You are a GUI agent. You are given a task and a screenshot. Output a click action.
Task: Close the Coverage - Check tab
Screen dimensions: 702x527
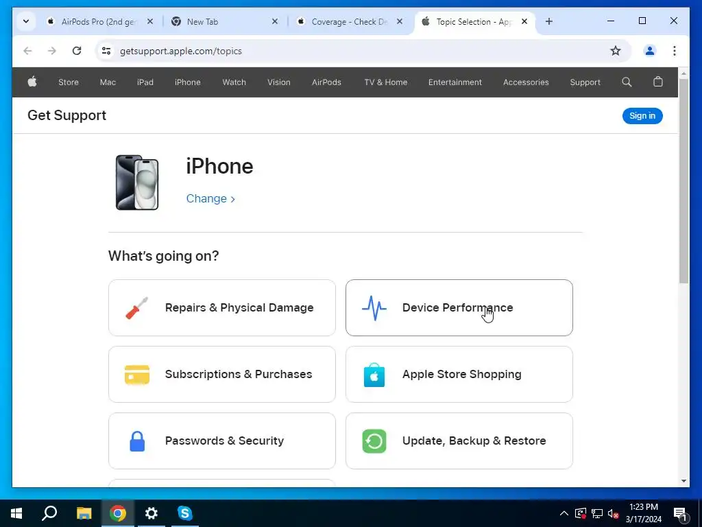(x=400, y=21)
